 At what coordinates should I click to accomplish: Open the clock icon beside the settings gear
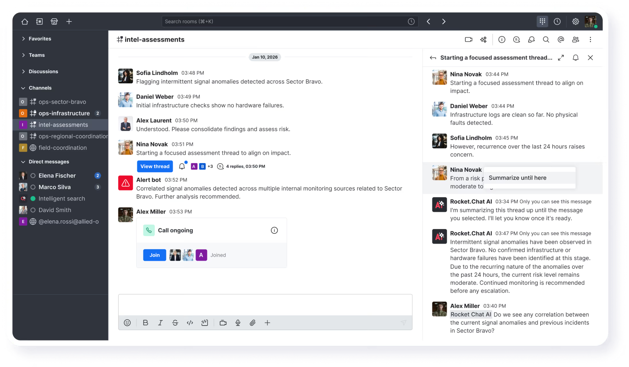pos(557,21)
